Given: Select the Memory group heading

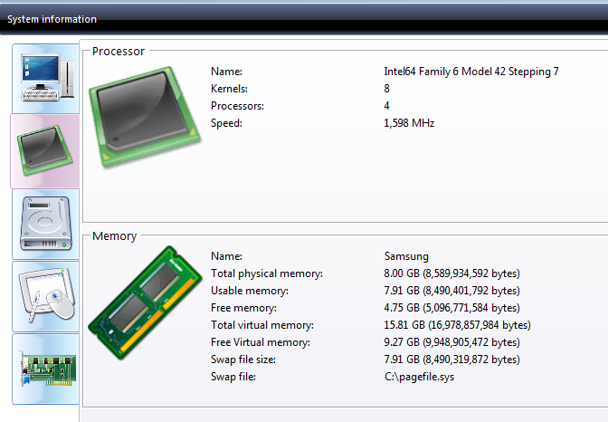Looking at the screenshot, I should coord(114,236).
